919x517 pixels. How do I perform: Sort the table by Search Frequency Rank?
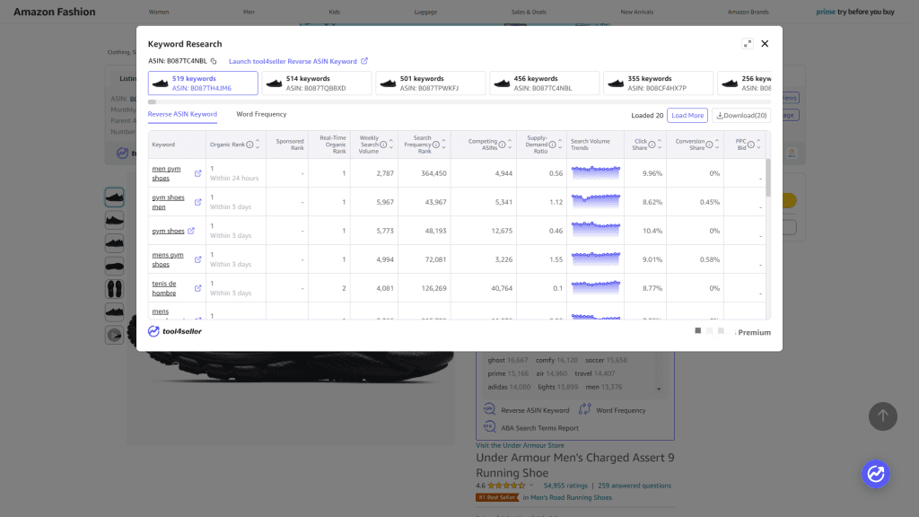443,145
